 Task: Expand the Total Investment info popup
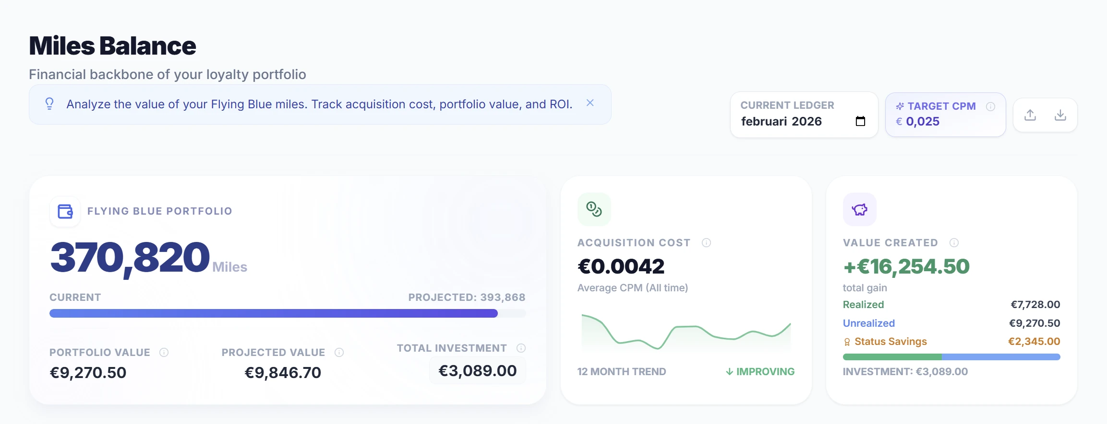click(521, 348)
